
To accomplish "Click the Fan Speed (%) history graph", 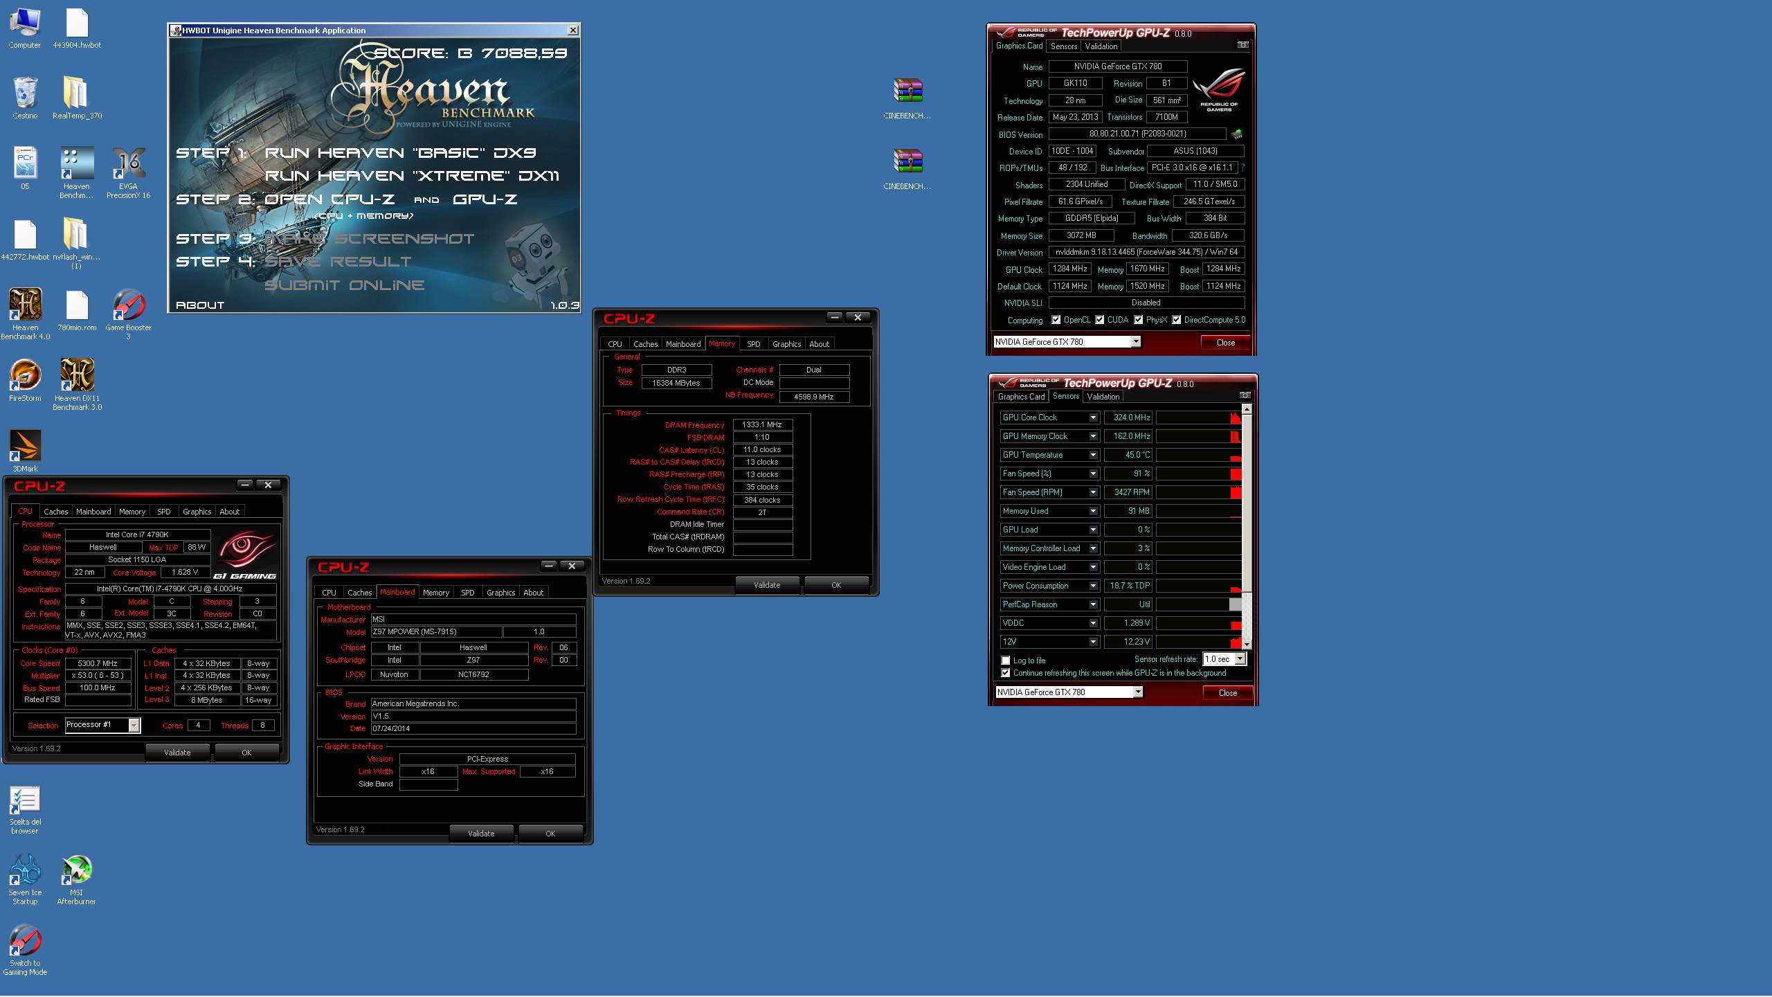I will [1198, 474].
